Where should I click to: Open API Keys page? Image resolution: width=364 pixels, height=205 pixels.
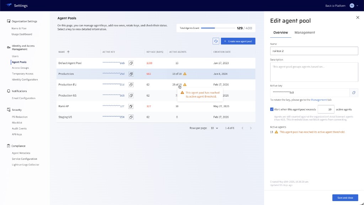(17, 134)
